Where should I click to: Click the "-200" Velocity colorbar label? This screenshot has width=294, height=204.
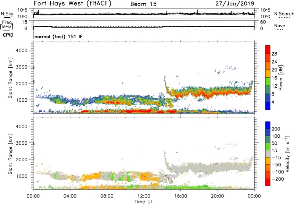click(278, 179)
